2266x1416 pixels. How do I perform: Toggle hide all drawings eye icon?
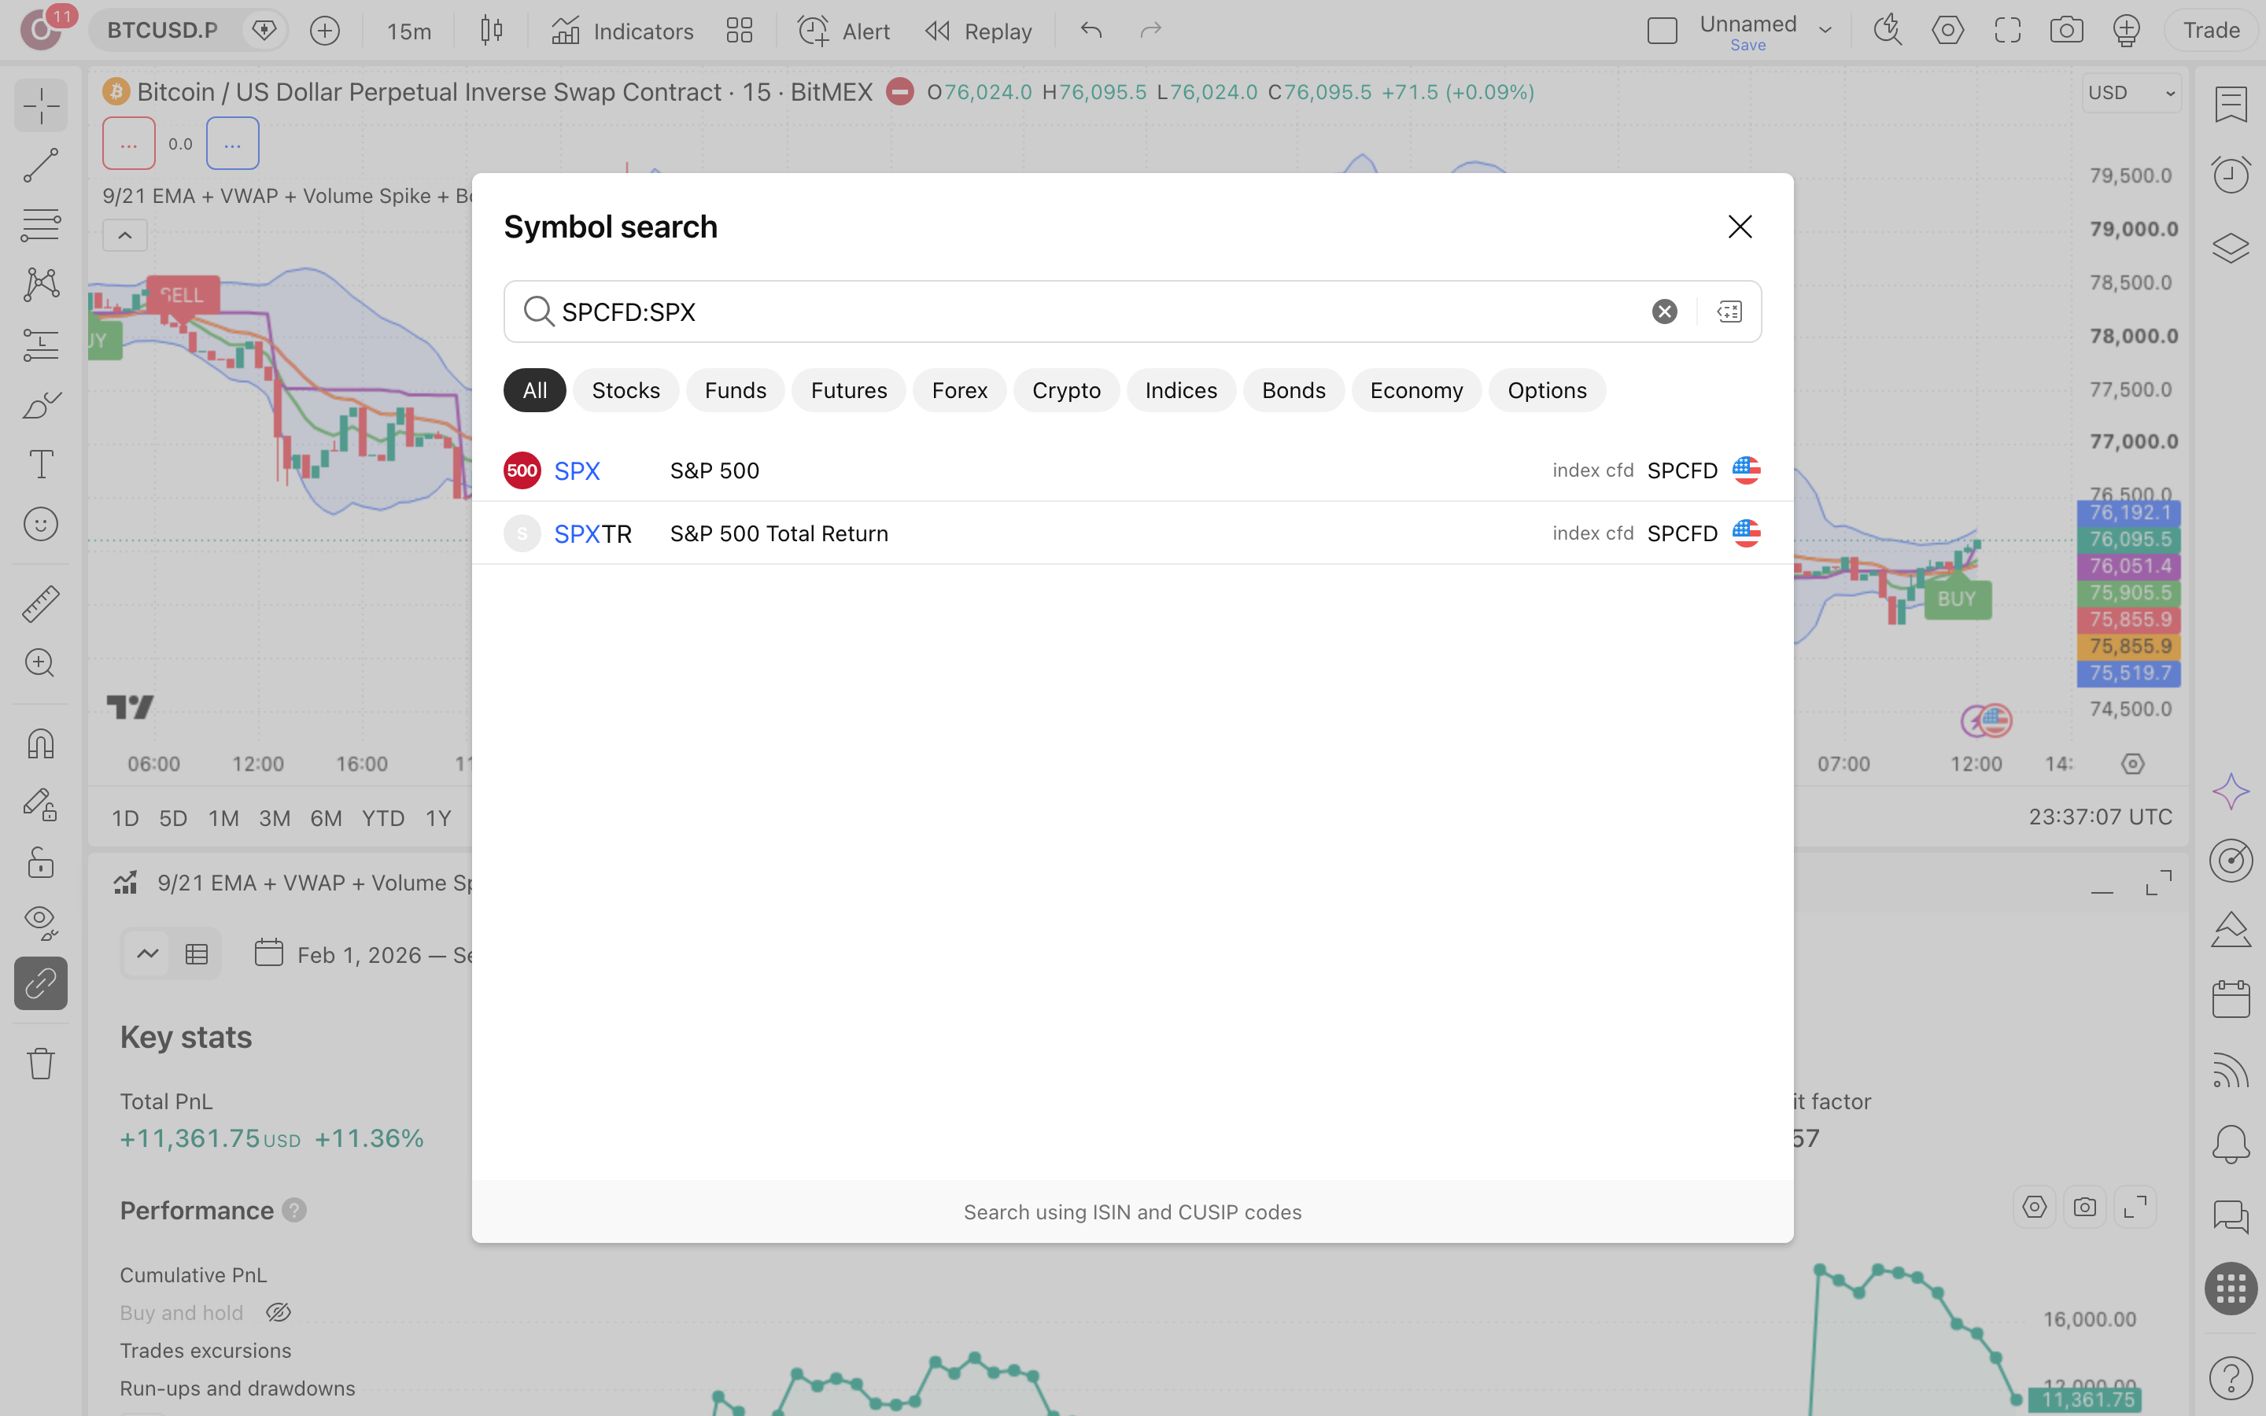click(x=40, y=924)
